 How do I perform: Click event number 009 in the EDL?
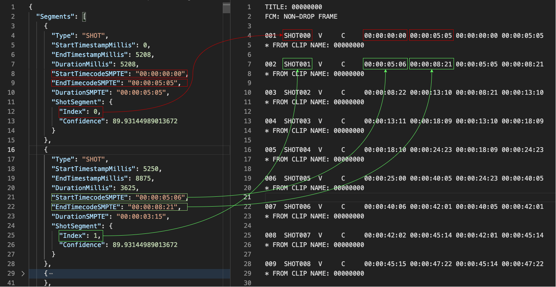tap(271, 264)
